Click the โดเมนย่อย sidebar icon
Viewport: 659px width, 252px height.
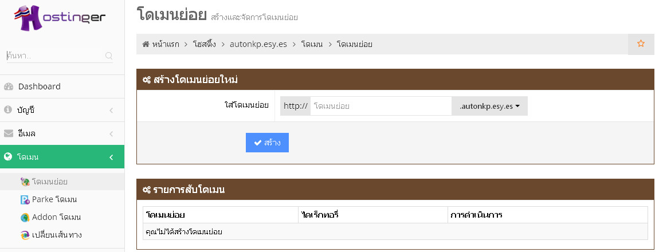point(25,182)
